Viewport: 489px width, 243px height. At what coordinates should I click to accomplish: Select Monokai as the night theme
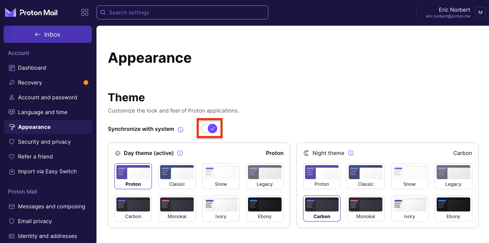(x=366, y=208)
